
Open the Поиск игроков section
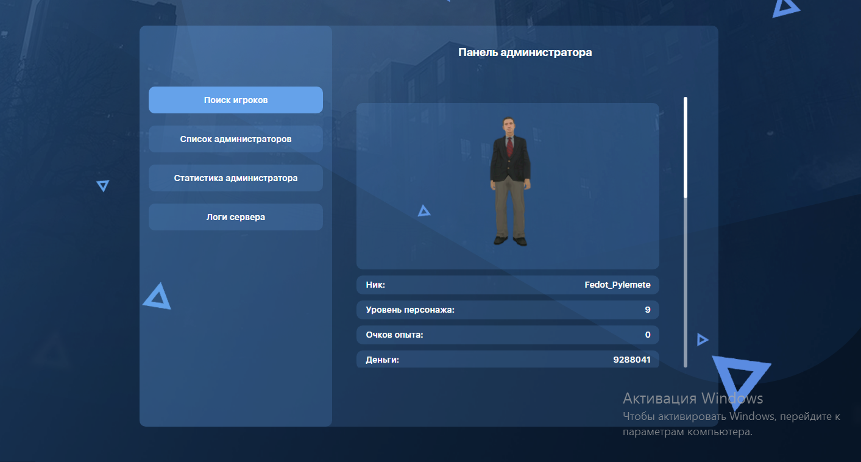pyautogui.click(x=235, y=100)
